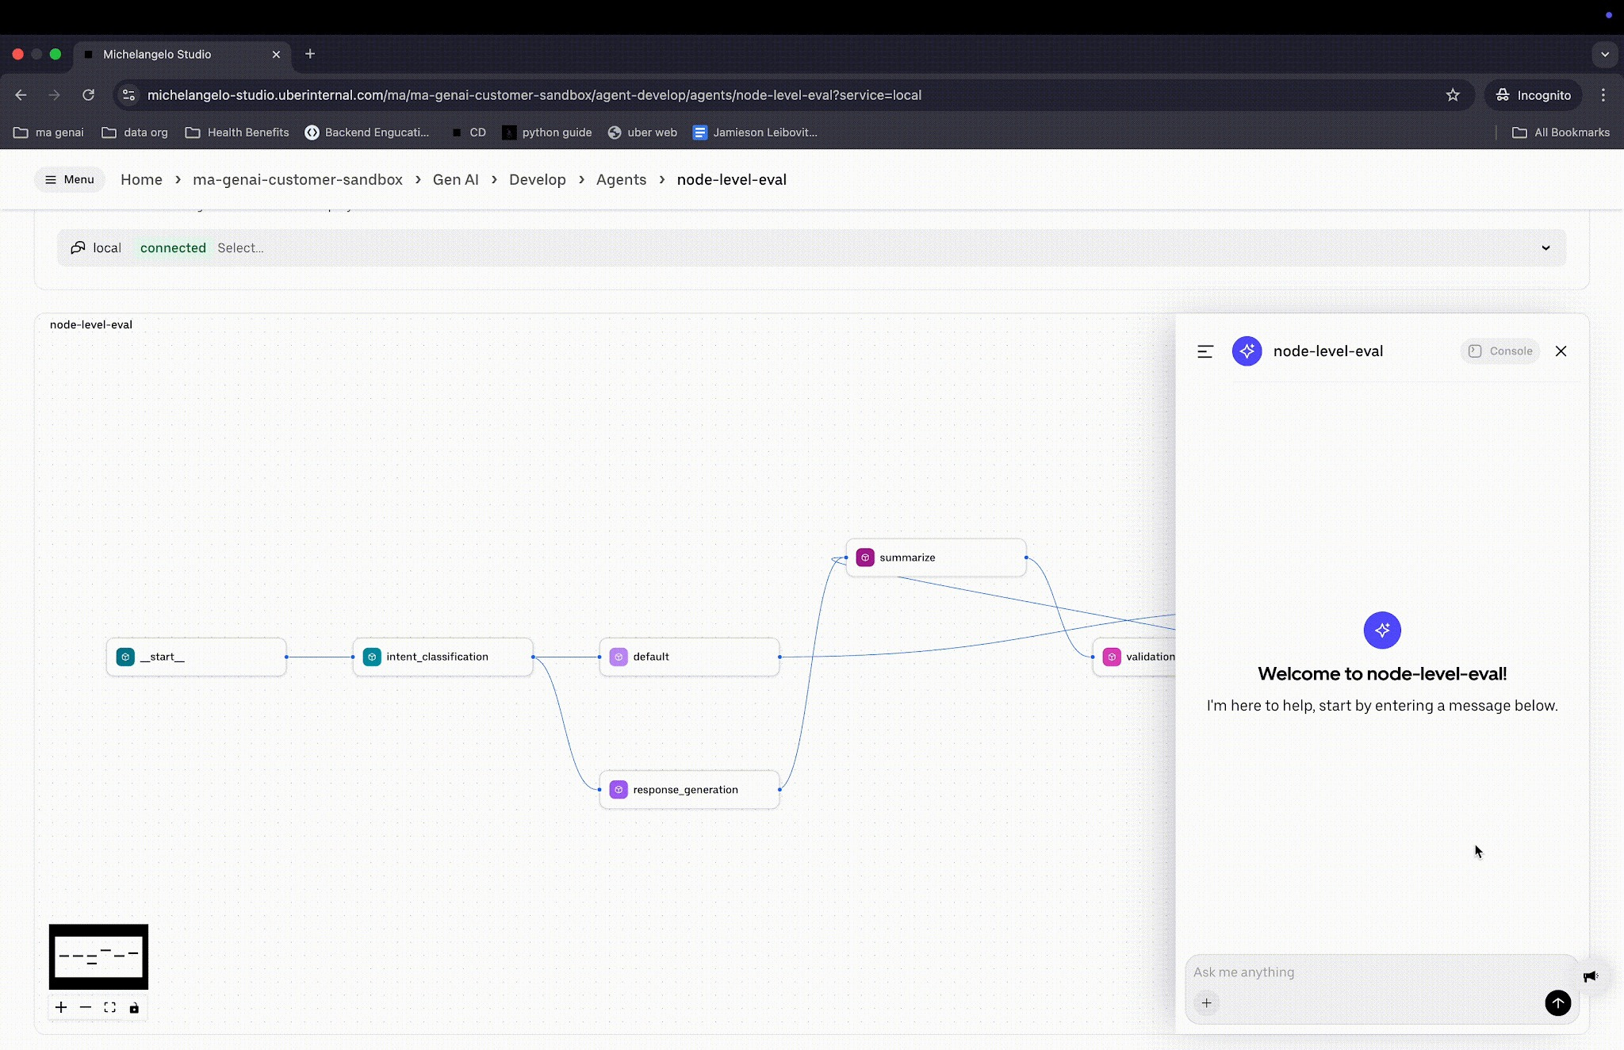Click the feedback megaphone icon
The width and height of the screenshot is (1624, 1050).
[1590, 976]
